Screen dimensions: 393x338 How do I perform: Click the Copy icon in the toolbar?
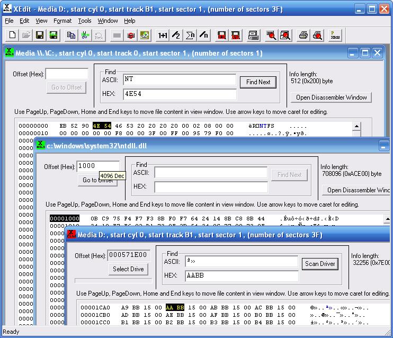(71, 35)
